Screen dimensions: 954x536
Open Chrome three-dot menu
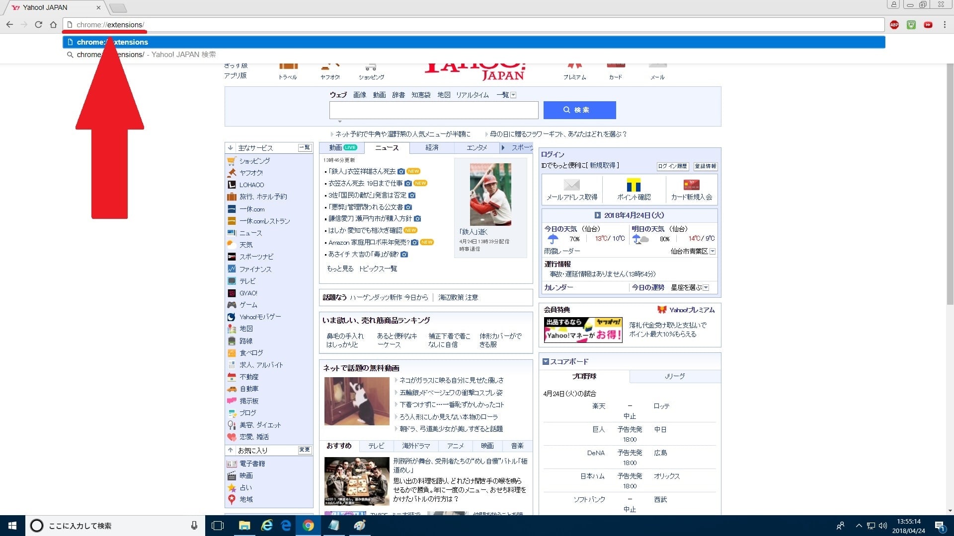(945, 25)
